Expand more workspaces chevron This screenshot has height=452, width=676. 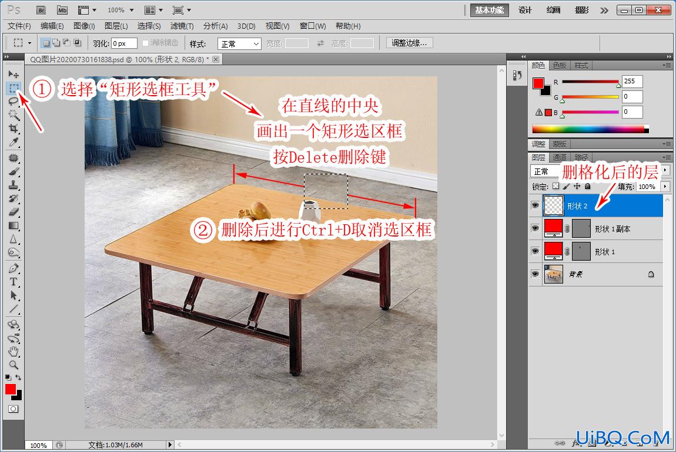point(604,11)
